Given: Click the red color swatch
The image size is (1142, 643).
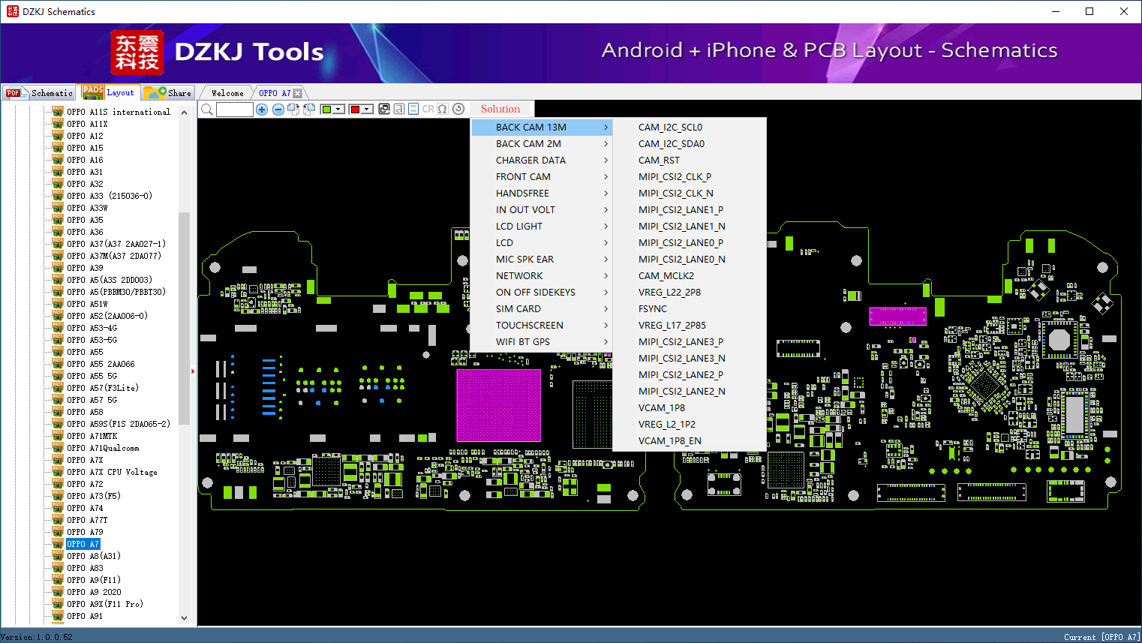Looking at the screenshot, I should 355,110.
